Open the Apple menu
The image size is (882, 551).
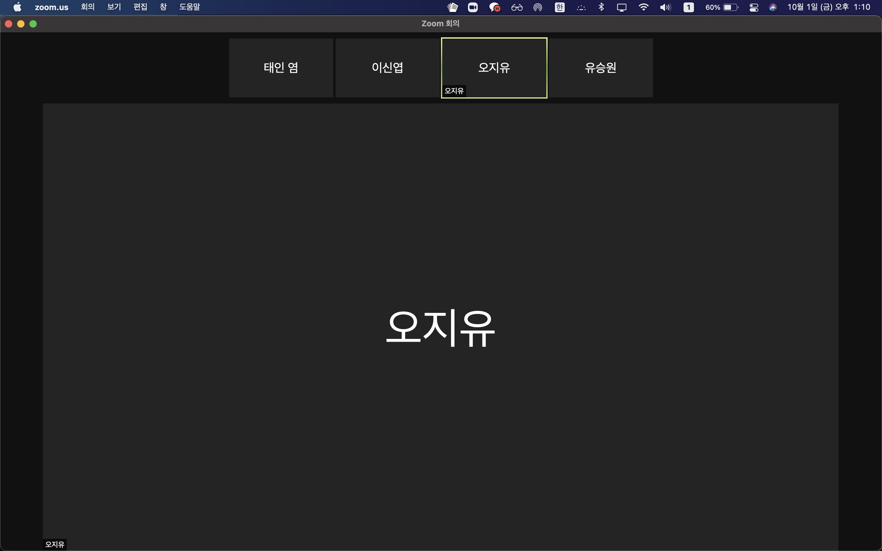tap(17, 7)
